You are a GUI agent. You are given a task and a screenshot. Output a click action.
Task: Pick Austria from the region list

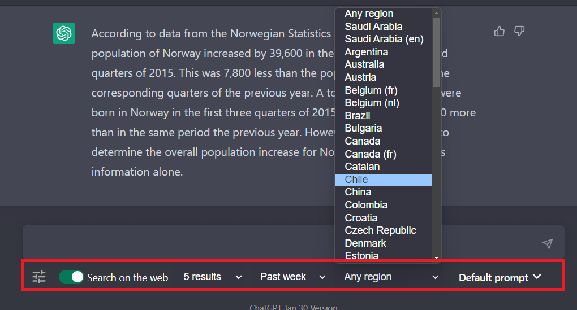(383, 77)
